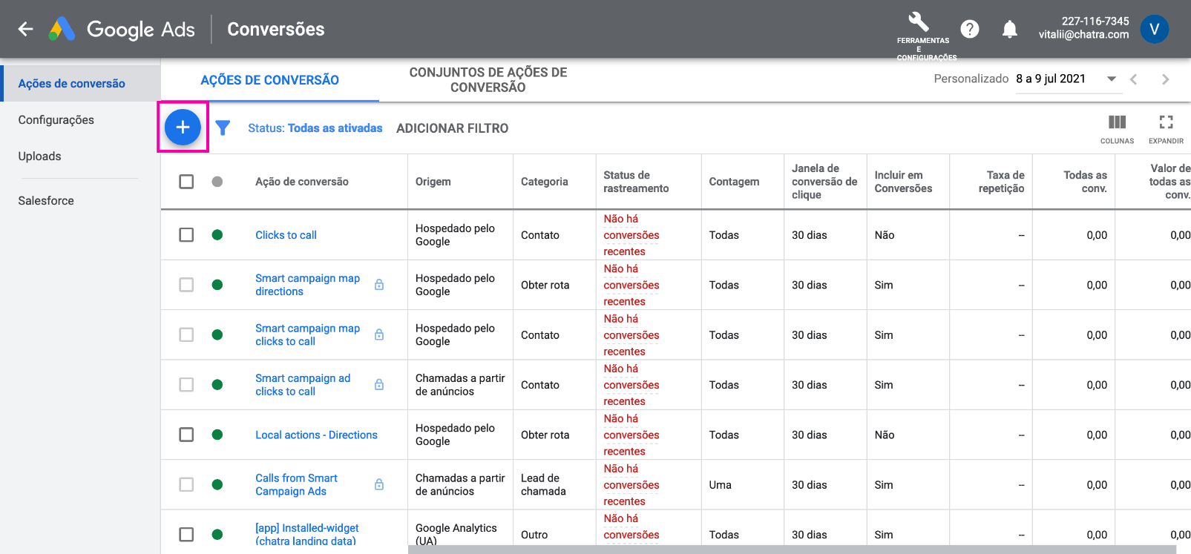This screenshot has width=1191, height=554.
Task: Check the Local actions - Directions row checkbox
Action: 186,435
